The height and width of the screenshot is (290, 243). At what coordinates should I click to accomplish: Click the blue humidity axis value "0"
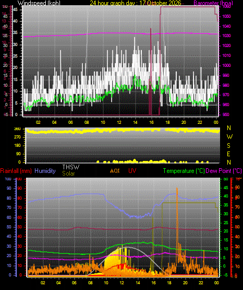click(x=10, y=275)
